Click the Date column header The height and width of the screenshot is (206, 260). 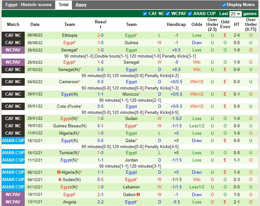pyautogui.click(x=35, y=24)
